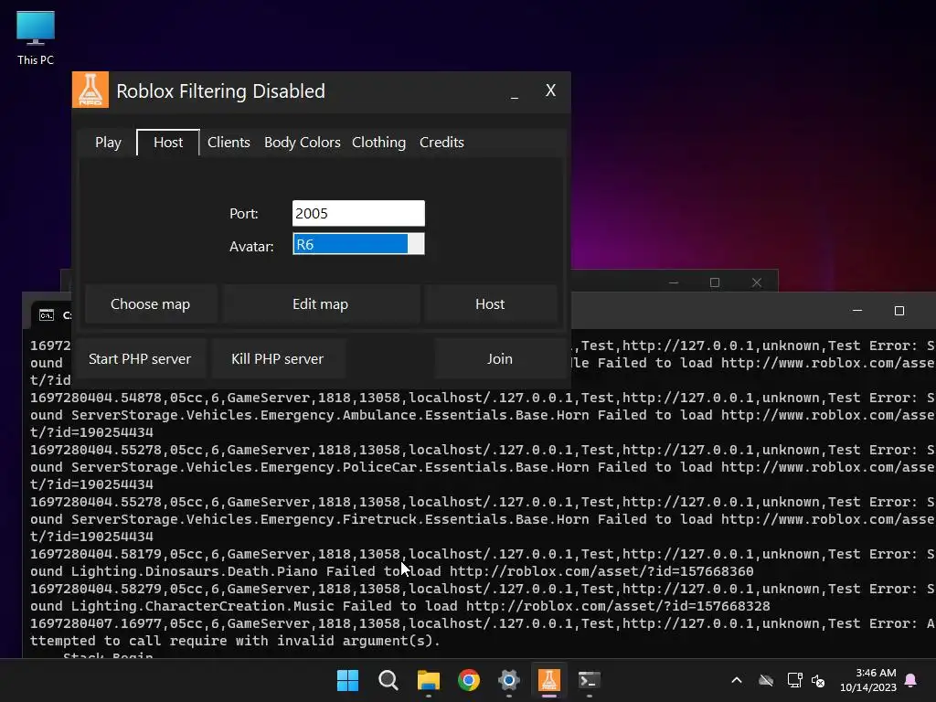This screenshot has width=936, height=702.
Task: Click the Roblox Filtering Disabled flask logo
Action: [90, 90]
